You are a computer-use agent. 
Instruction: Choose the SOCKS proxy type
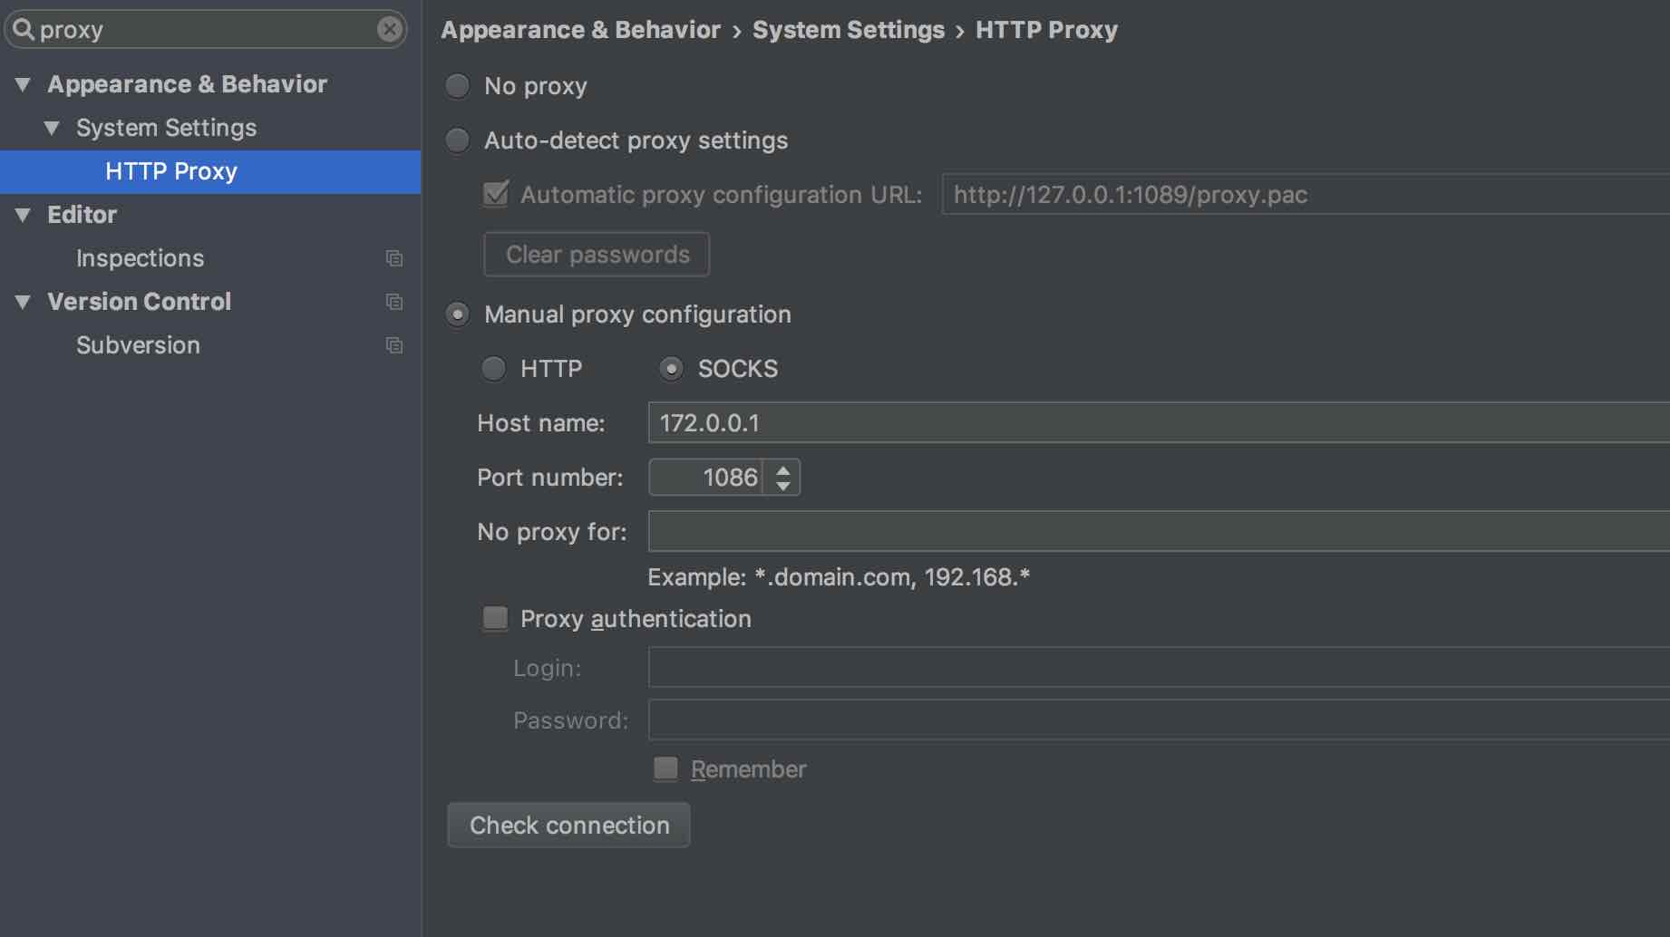tap(671, 369)
